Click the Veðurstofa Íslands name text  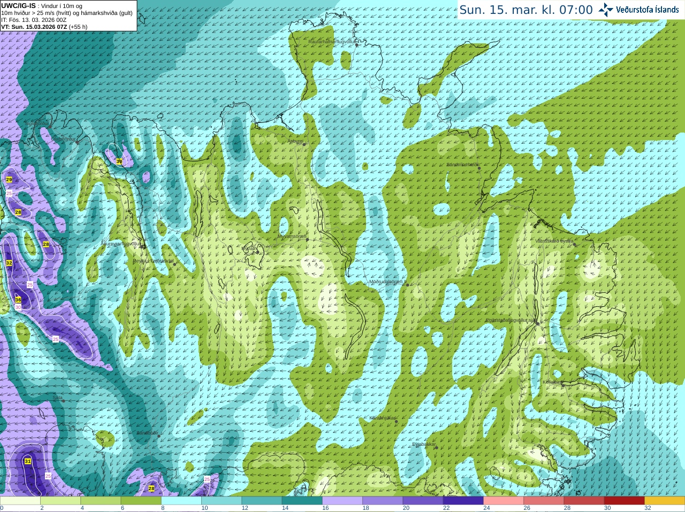pyautogui.click(x=648, y=10)
